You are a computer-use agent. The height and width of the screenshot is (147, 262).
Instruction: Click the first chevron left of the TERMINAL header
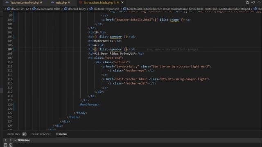(x=5, y=140)
